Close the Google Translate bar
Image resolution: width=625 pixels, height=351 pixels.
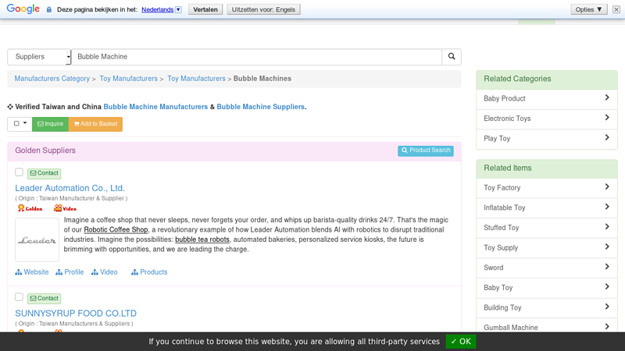pos(616,9)
